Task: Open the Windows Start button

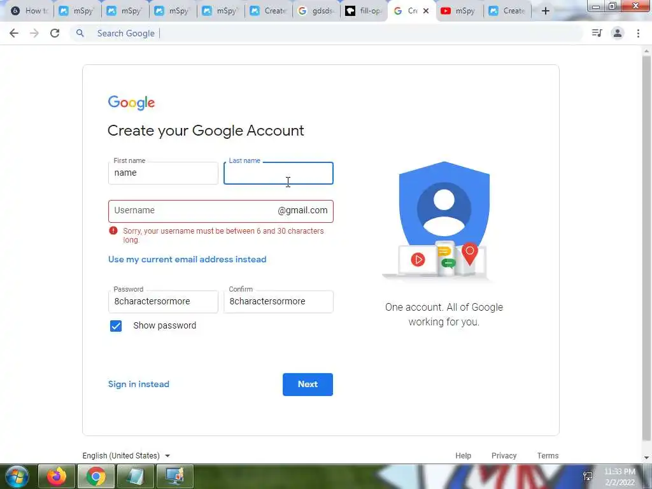Action: [17, 476]
